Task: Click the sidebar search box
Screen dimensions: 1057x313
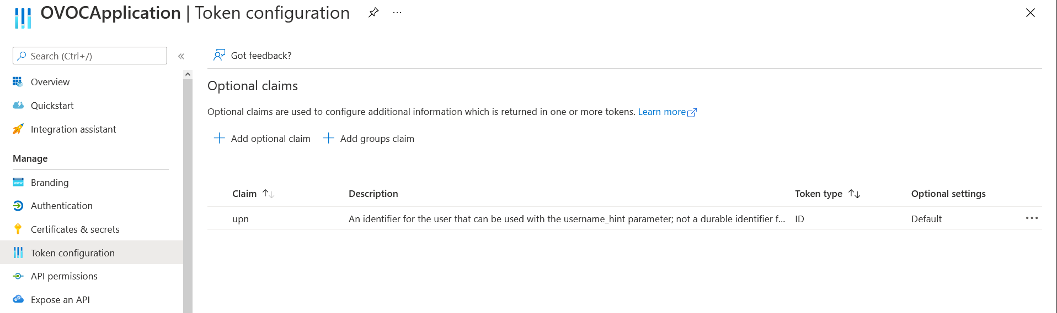Action: tap(90, 56)
